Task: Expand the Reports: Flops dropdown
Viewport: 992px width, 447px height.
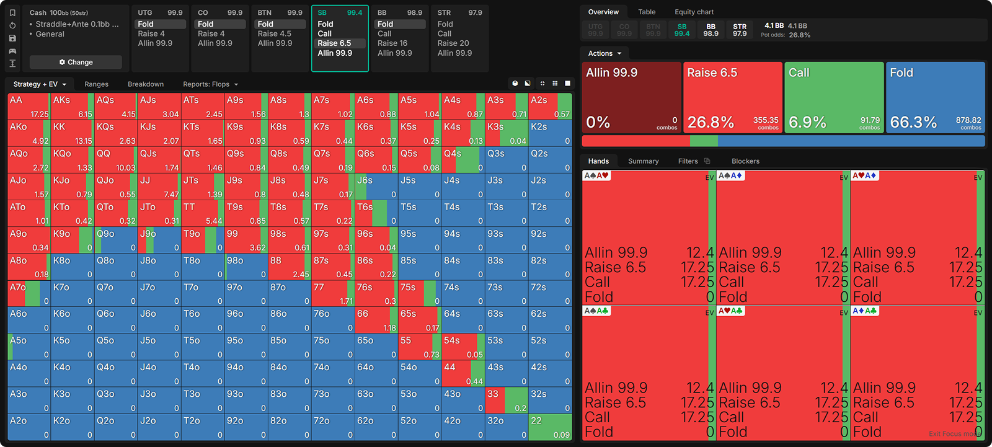Action: point(210,84)
